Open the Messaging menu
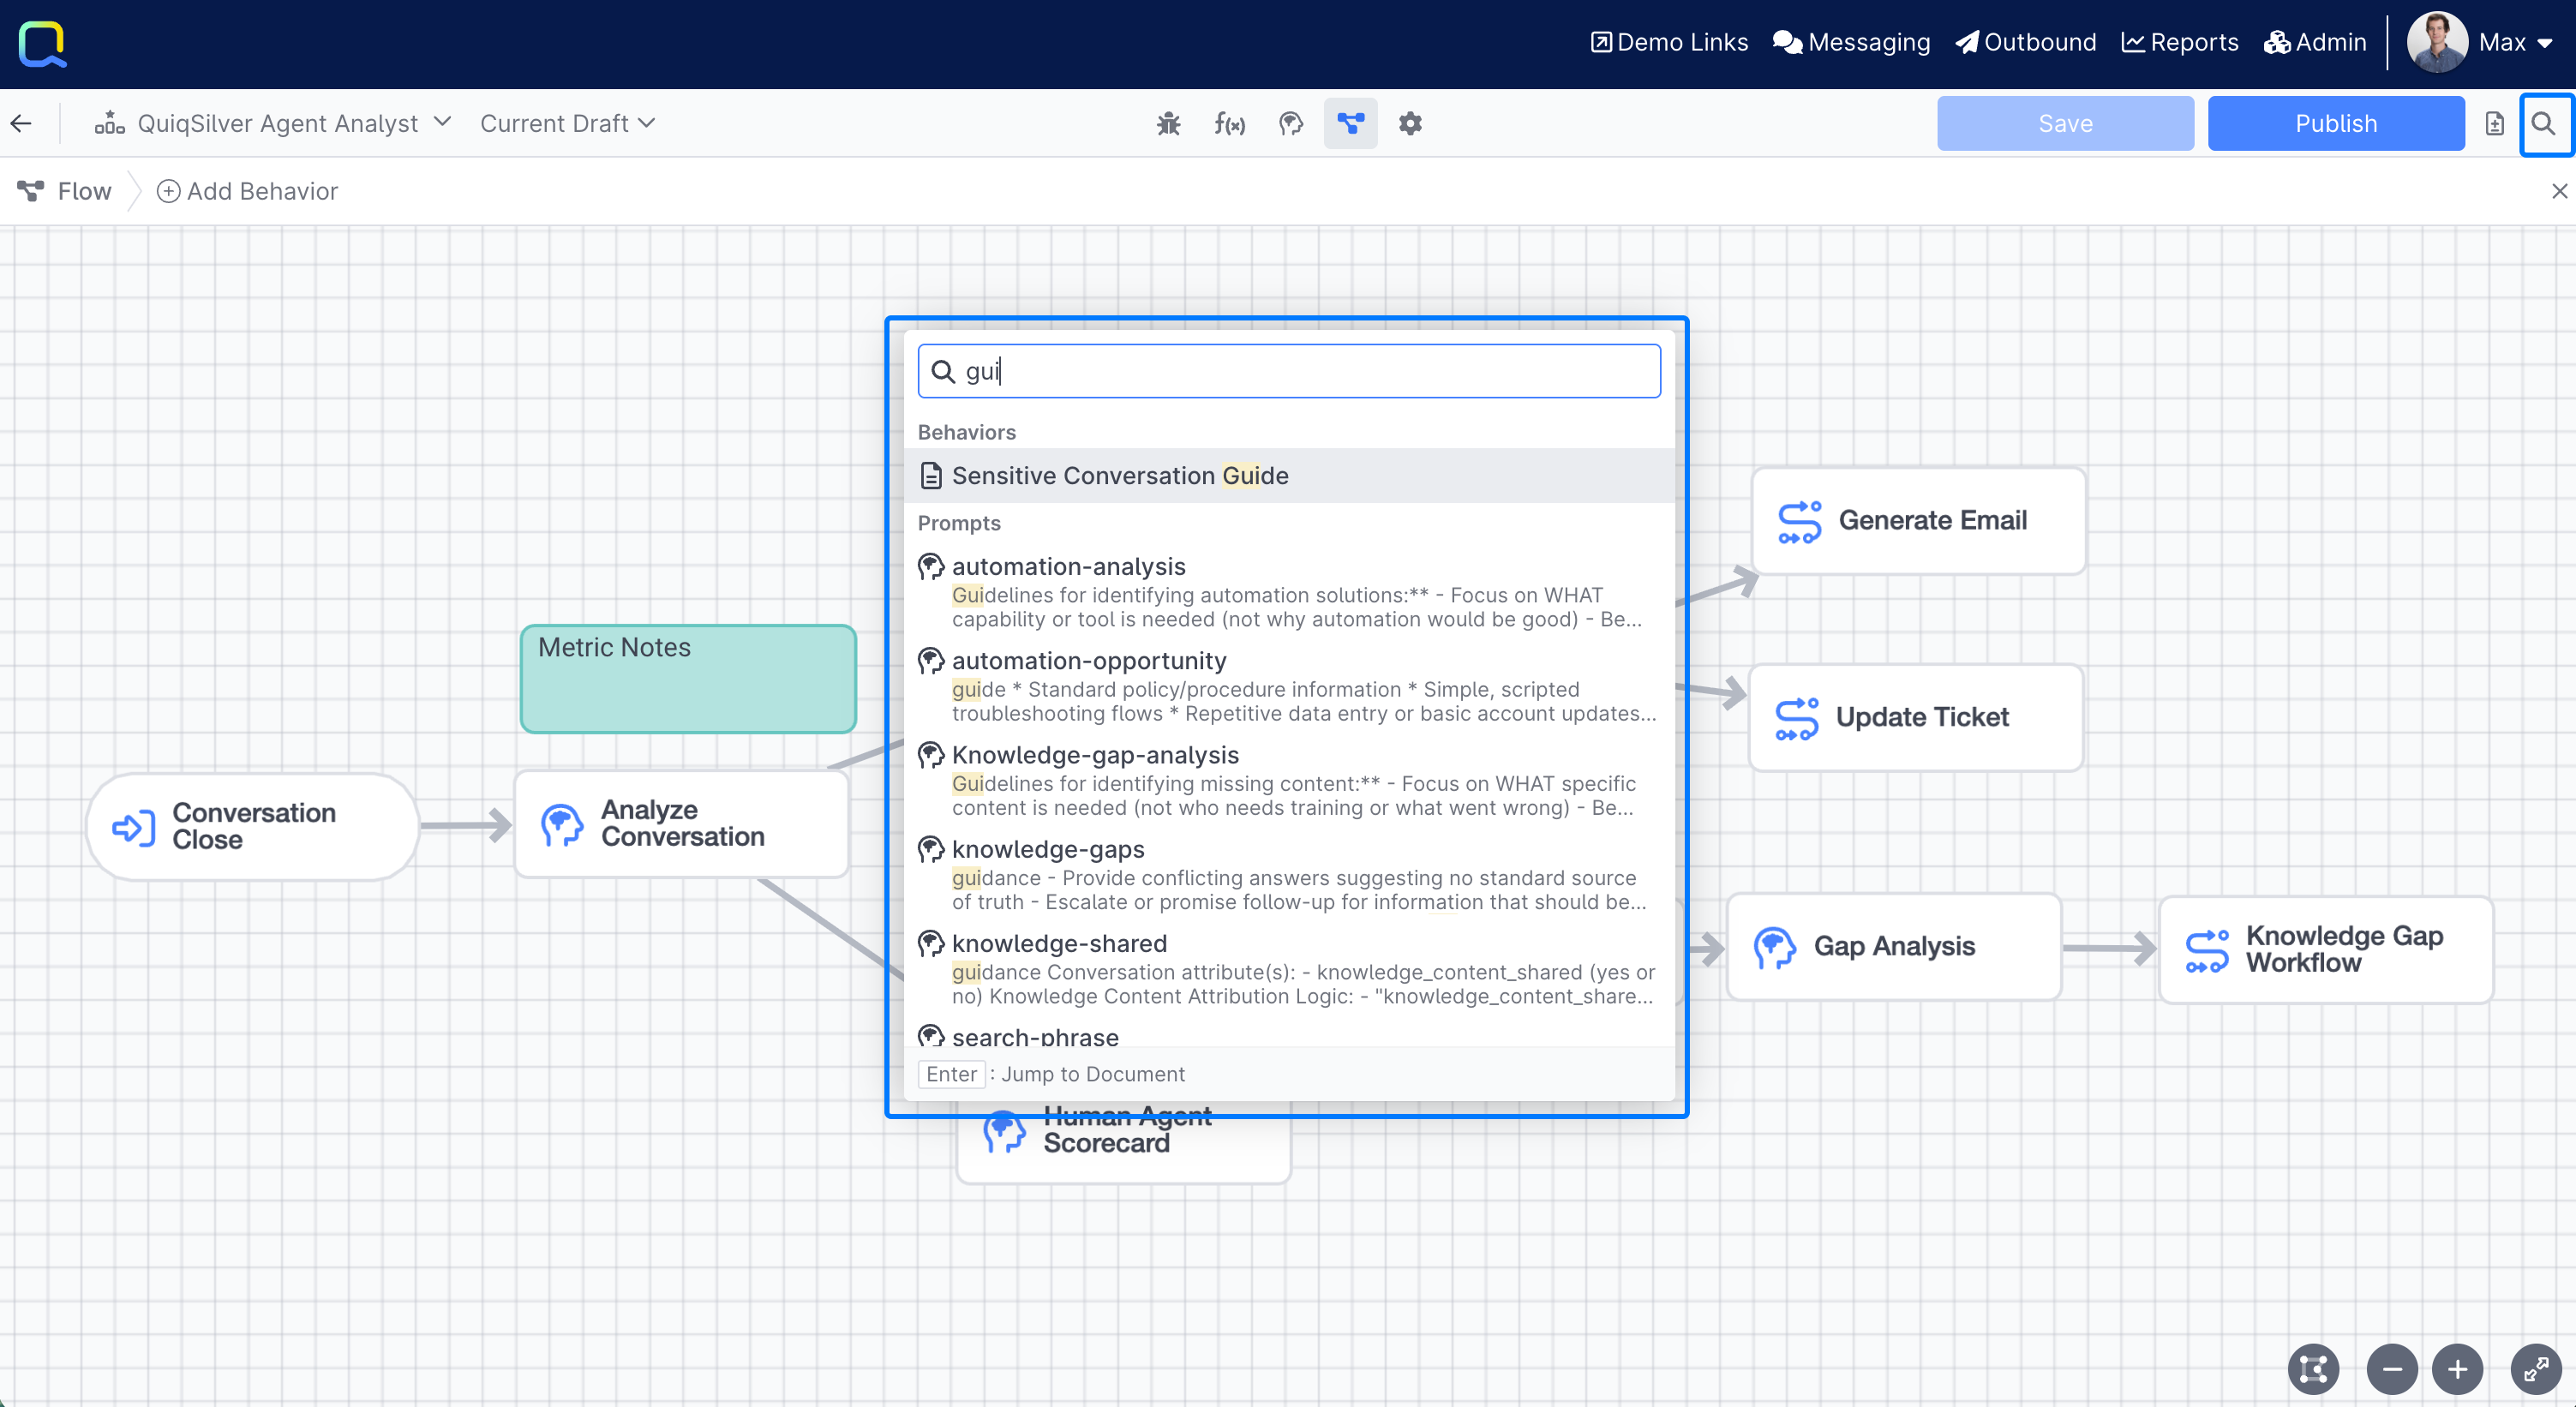This screenshot has width=2576, height=1407. [1851, 42]
